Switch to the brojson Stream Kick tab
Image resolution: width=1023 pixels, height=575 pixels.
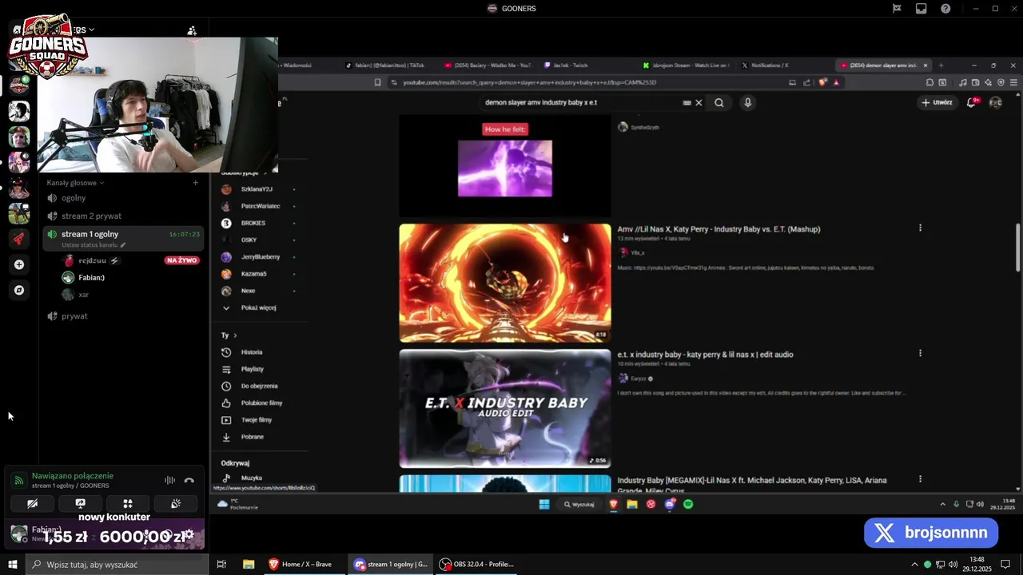(687, 65)
